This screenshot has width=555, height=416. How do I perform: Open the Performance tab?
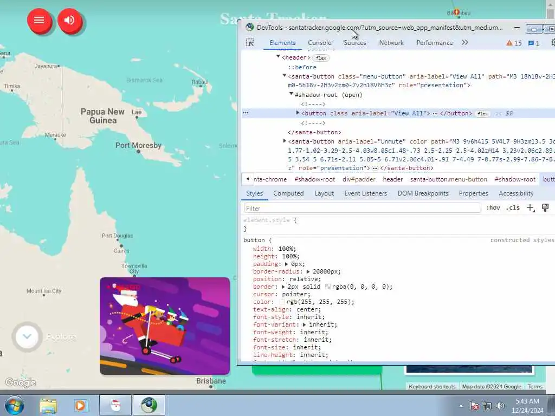[x=434, y=43]
